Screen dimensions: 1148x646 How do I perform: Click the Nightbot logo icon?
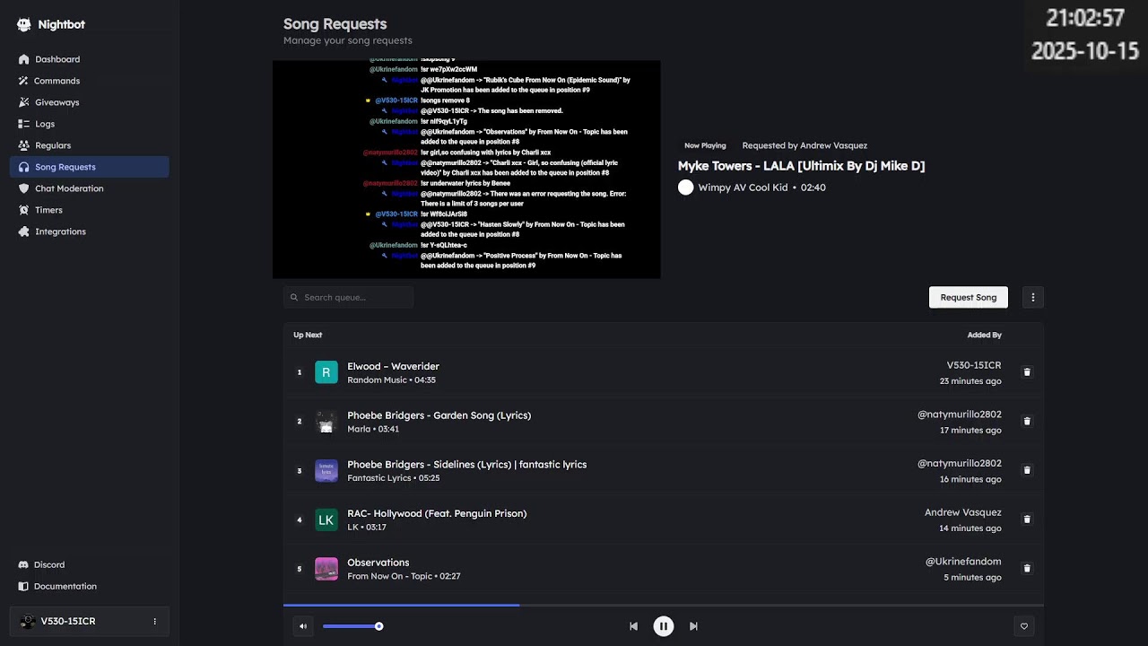24,25
